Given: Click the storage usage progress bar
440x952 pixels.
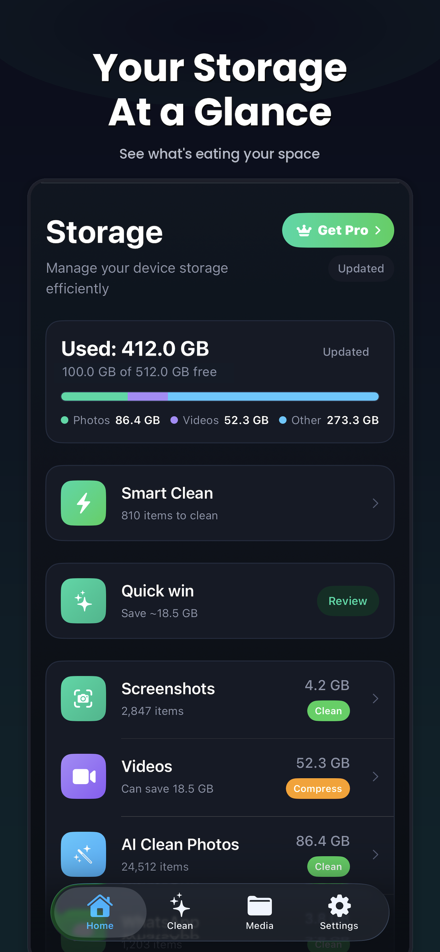Looking at the screenshot, I should point(220,396).
